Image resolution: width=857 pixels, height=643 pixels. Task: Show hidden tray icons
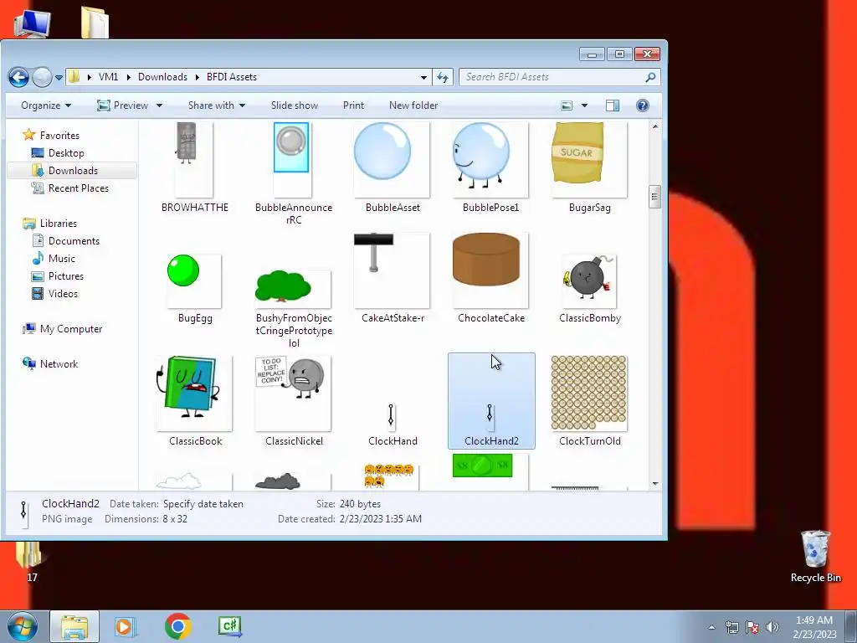(x=711, y=627)
